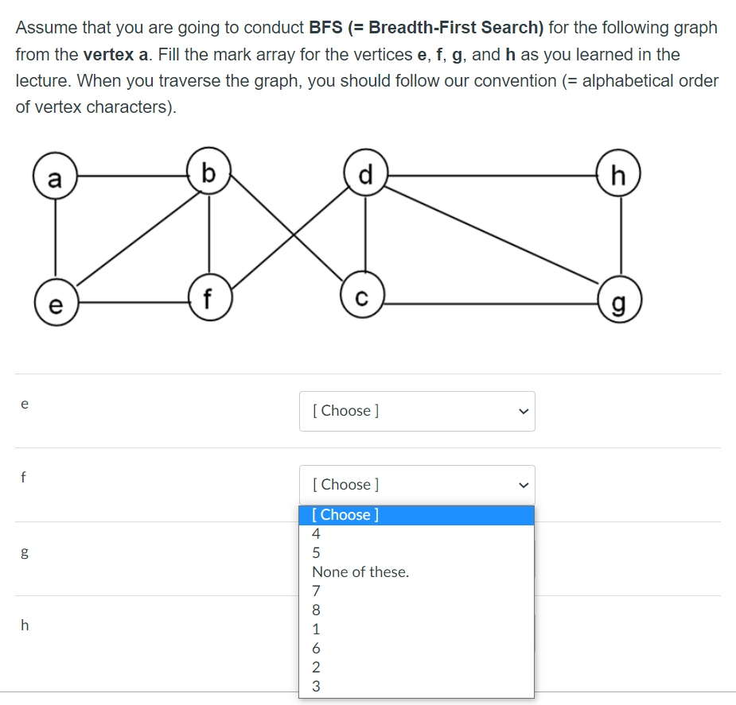The width and height of the screenshot is (736, 705).
Task: Click vertex b node in the graph
Action: 208,171
